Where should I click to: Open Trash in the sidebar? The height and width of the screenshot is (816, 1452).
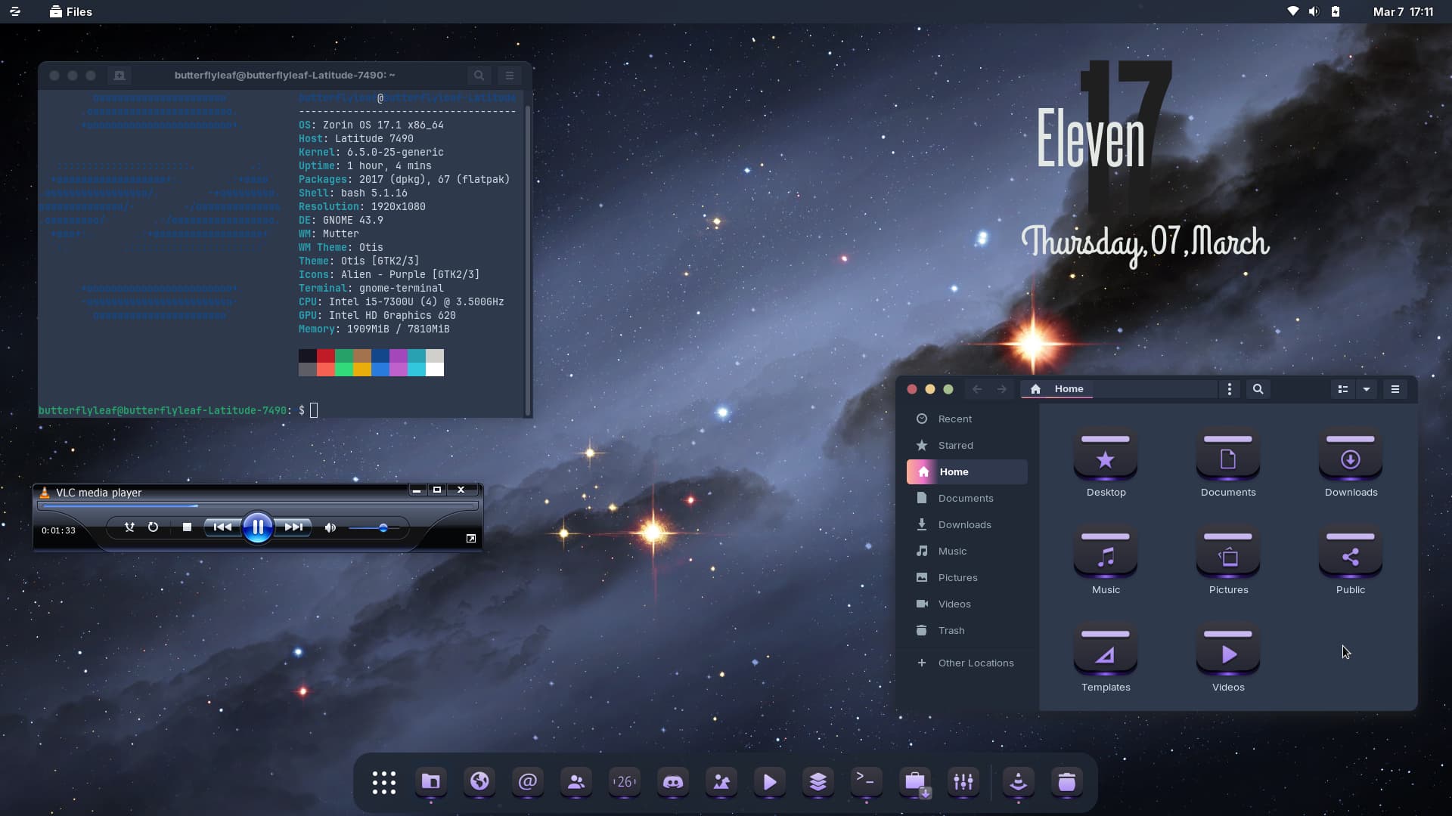[x=966, y=630]
